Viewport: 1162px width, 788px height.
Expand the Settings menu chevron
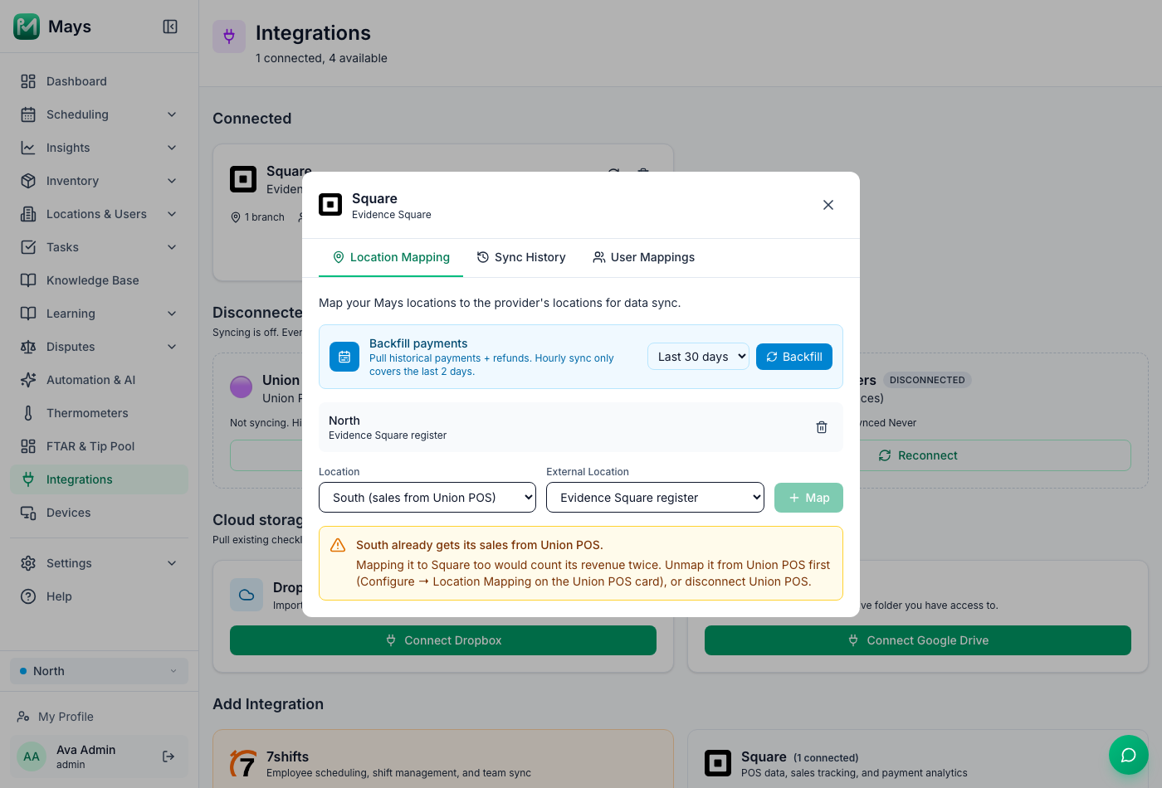pyautogui.click(x=172, y=563)
